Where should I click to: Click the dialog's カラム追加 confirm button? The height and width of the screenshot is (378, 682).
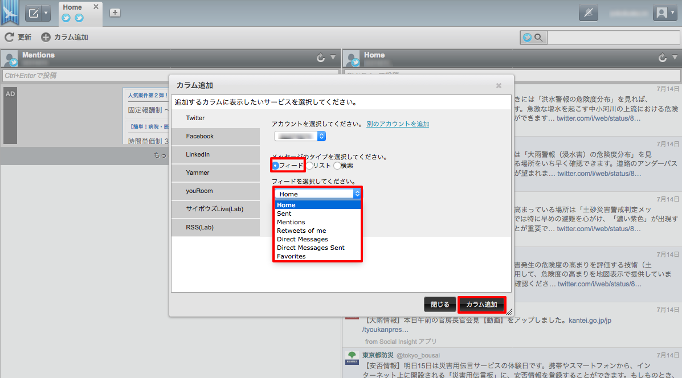pos(481,305)
